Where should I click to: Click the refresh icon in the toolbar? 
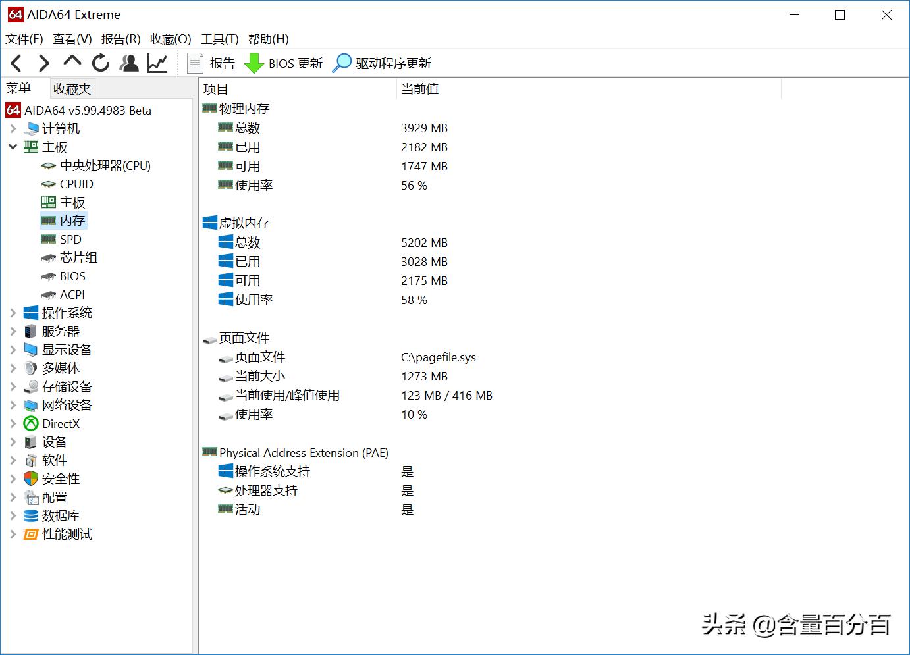pos(100,63)
